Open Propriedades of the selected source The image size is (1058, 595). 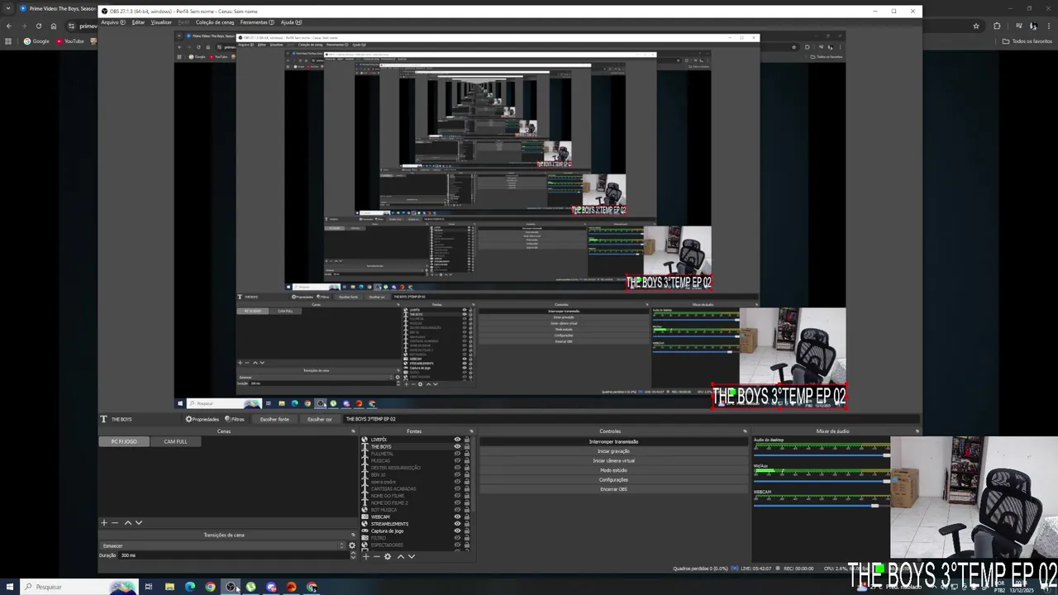pyautogui.click(x=203, y=419)
